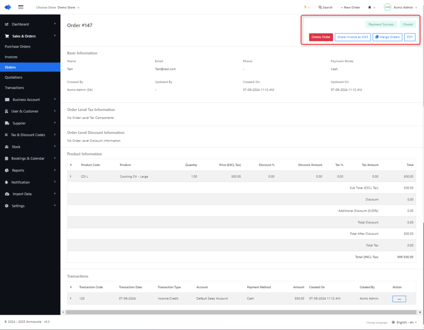Open the transaction row action menu
The height and width of the screenshot is (330, 424).
click(399, 299)
